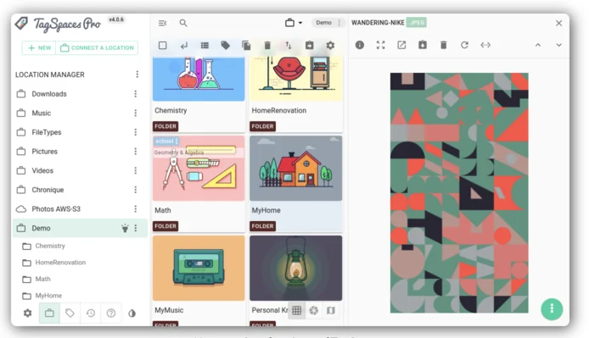Reload the previewed file
This screenshot has height=338, width=589.
pos(464,45)
